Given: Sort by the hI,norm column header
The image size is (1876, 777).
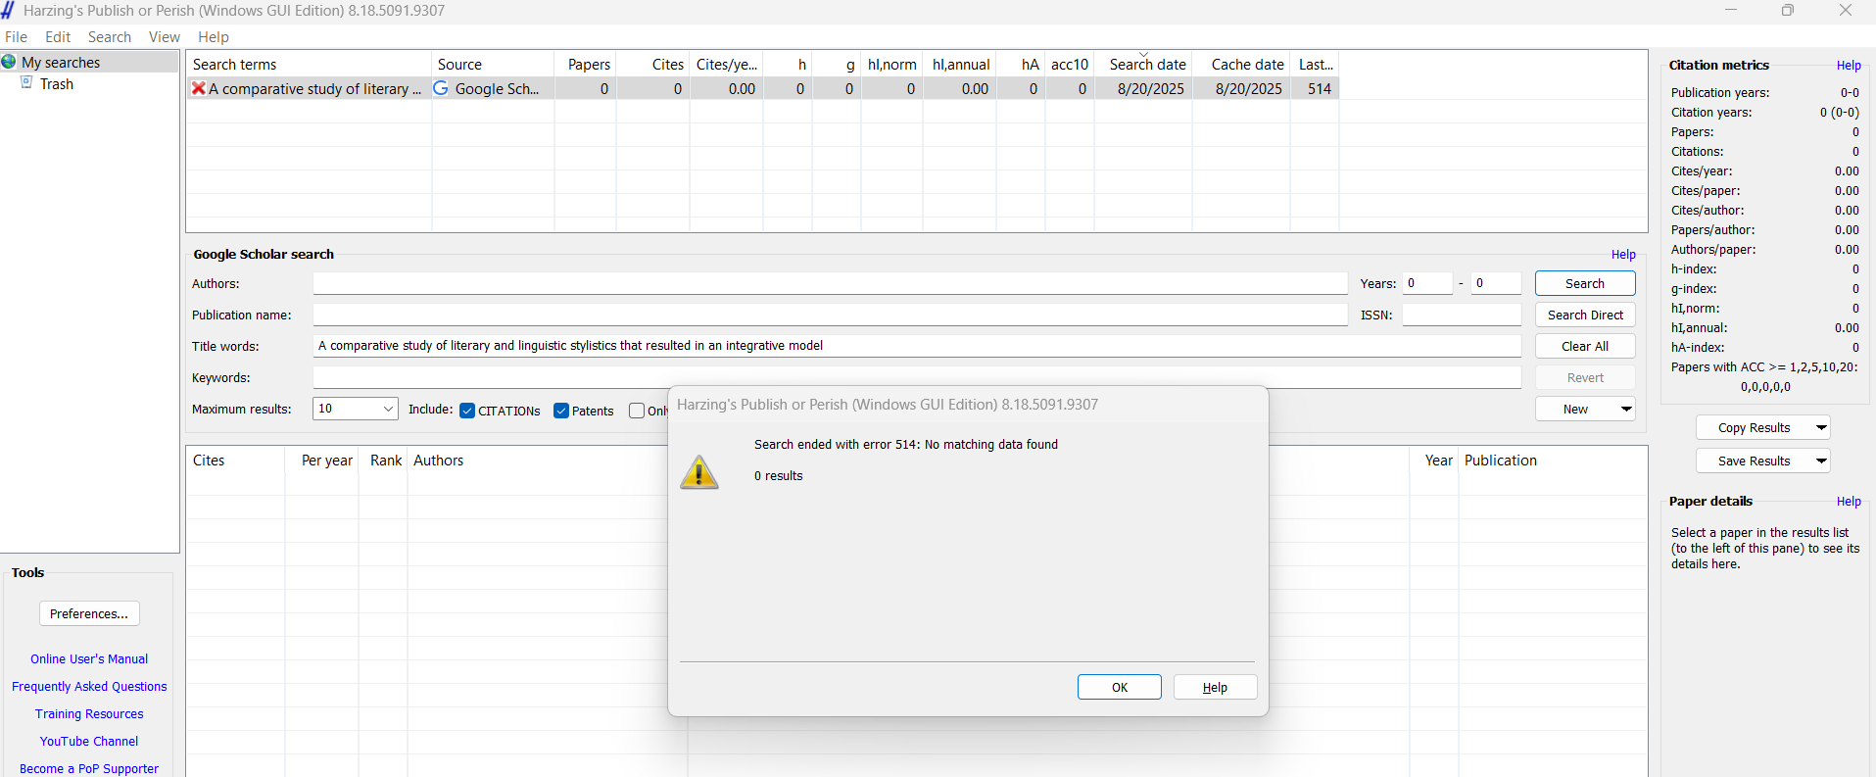Looking at the screenshot, I should pyautogui.click(x=892, y=64).
